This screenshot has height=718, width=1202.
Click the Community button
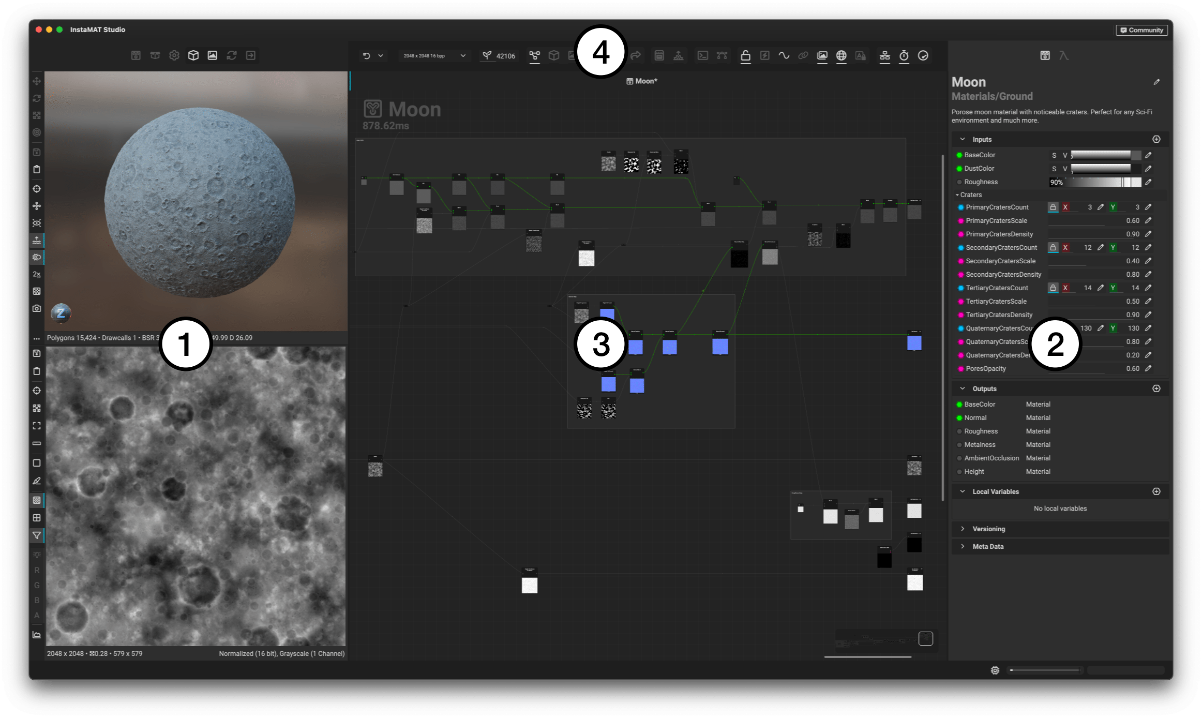pyautogui.click(x=1141, y=30)
